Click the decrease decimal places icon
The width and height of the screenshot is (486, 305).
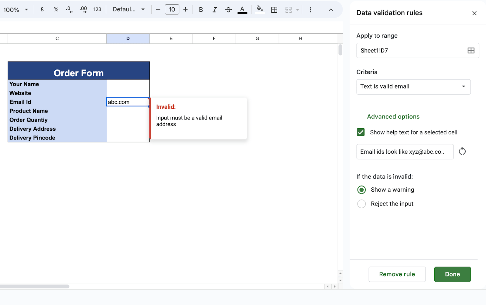click(69, 10)
